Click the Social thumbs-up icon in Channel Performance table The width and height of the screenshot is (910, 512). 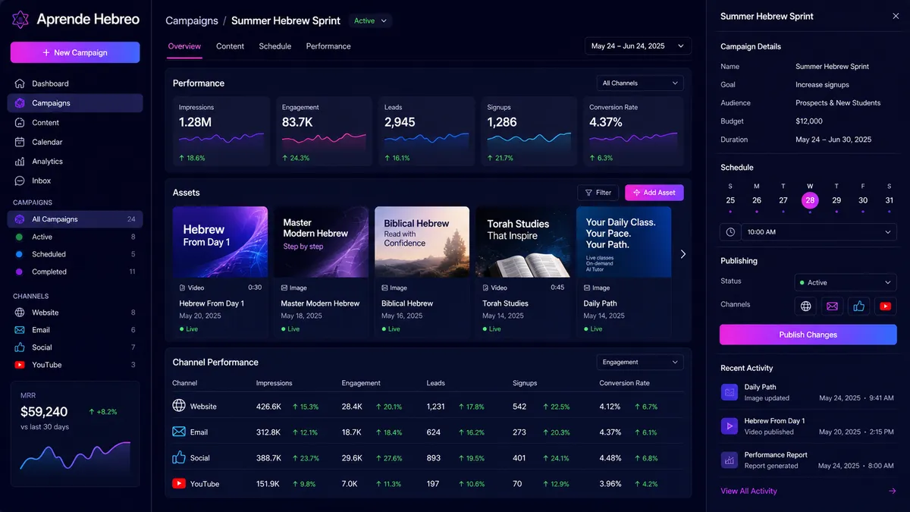pos(179,457)
